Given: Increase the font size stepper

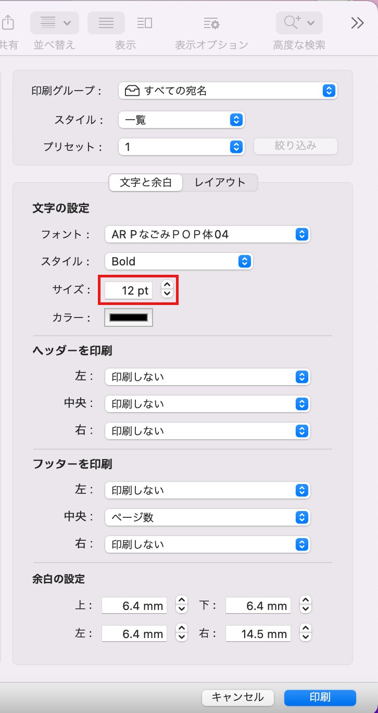Looking at the screenshot, I should (167, 285).
